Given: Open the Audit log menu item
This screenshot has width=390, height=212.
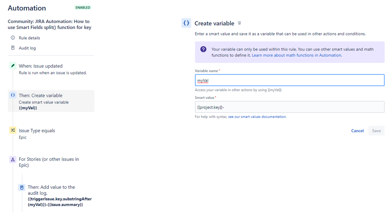Looking at the screenshot, I should pyautogui.click(x=27, y=48).
